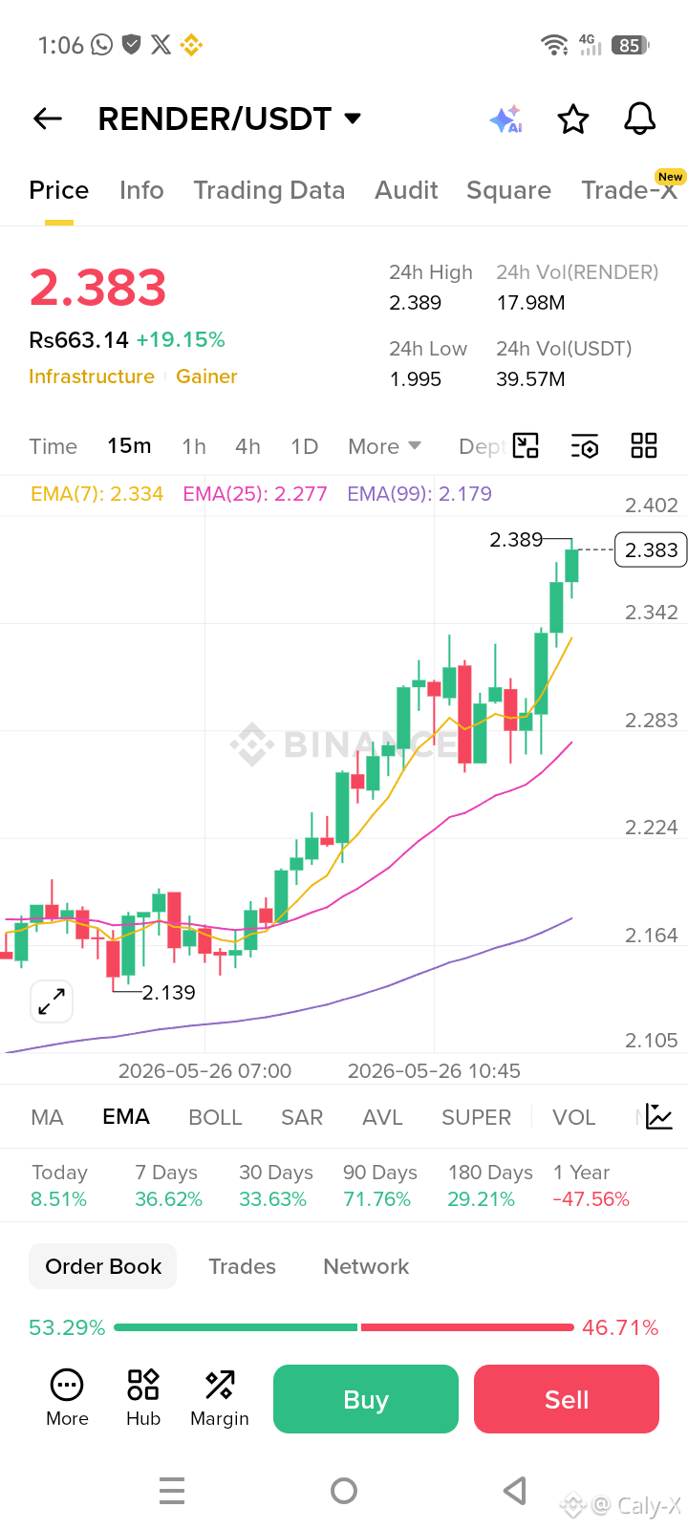
Task: Open the four-square chart layout icon
Action: (x=644, y=445)
